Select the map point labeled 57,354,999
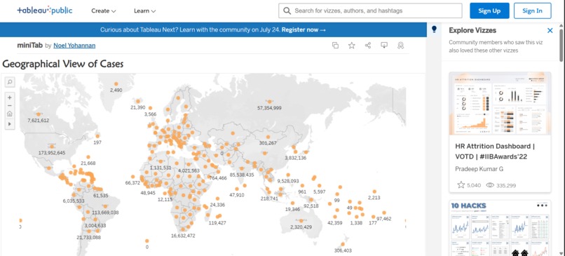The width and height of the screenshot is (565, 256). 269,102
